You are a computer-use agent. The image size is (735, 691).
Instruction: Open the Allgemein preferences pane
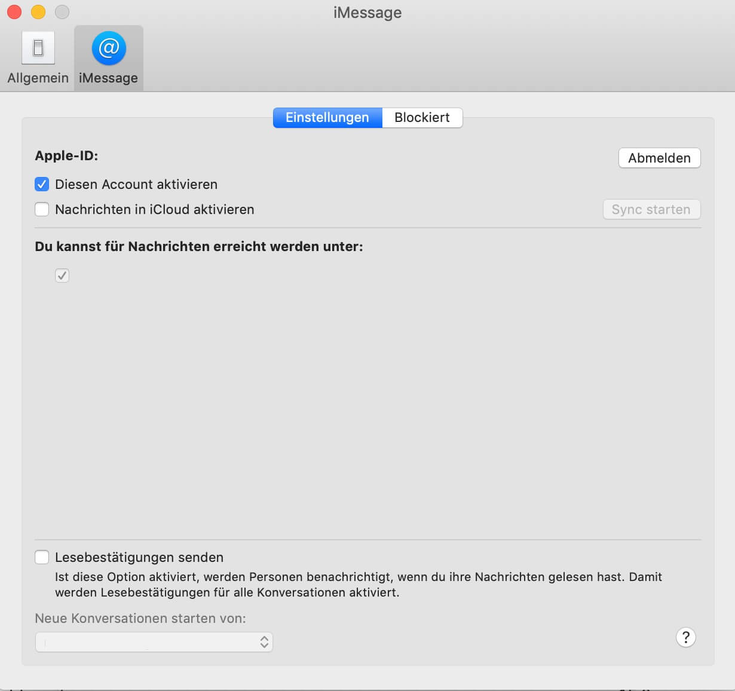38,58
